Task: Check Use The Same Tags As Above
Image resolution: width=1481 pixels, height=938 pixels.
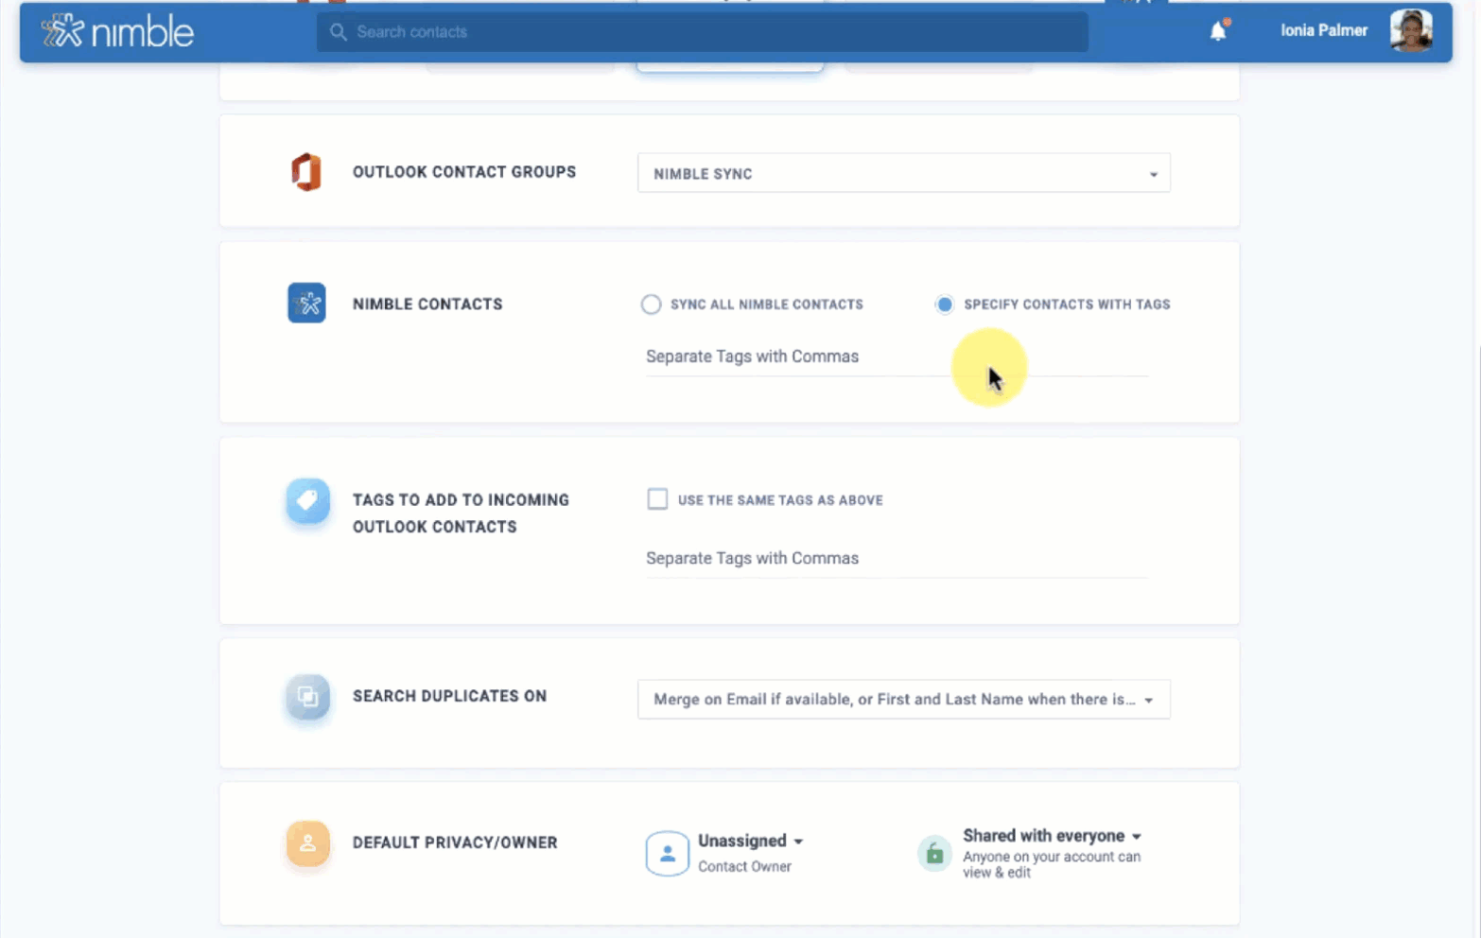Action: pos(657,499)
